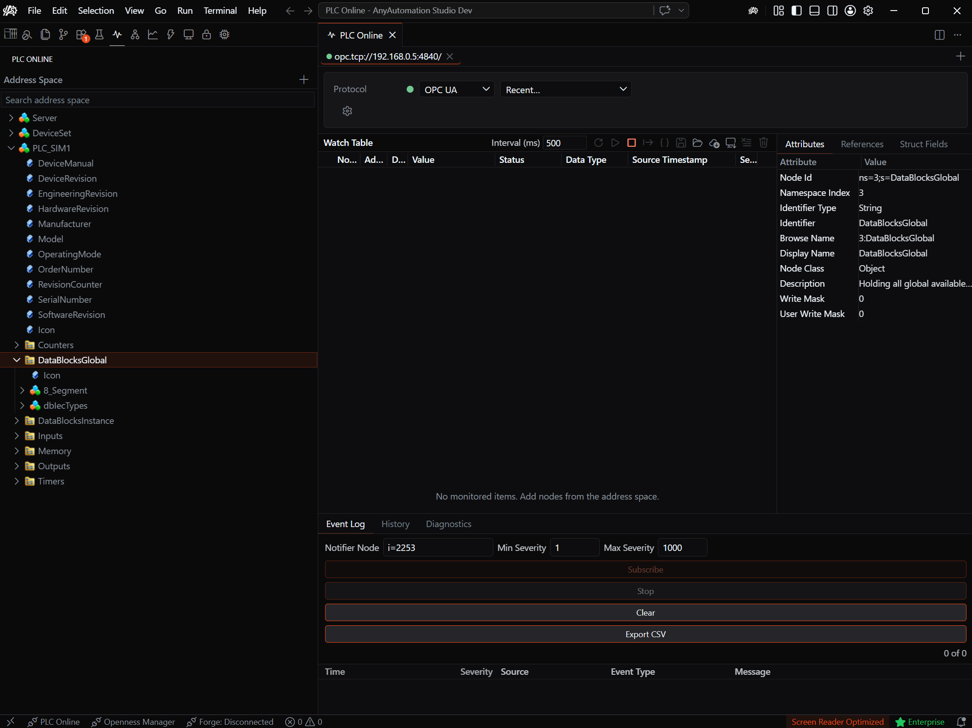The height and width of the screenshot is (728, 972).
Task: Stop monitoring with the red square icon
Action: click(631, 143)
